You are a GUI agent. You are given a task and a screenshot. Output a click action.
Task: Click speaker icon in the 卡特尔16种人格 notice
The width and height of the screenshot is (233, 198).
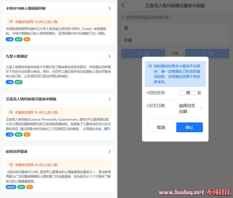pos(11,21)
